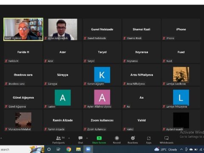Image resolution: width=204 pixels, height=153 pixels.
Task: Click the blue K avatar of Kenan Ağayev
Action: pos(102,75)
